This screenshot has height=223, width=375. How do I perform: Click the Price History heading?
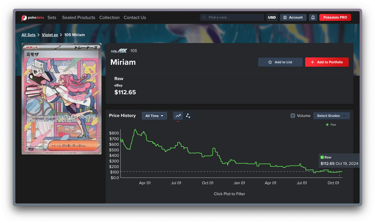coord(122,116)
